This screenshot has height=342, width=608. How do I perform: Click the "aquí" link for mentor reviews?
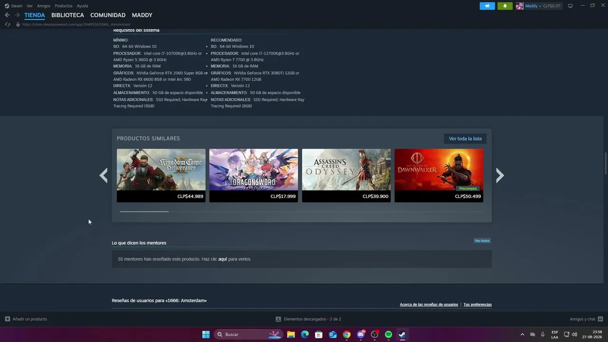[222, 259]
